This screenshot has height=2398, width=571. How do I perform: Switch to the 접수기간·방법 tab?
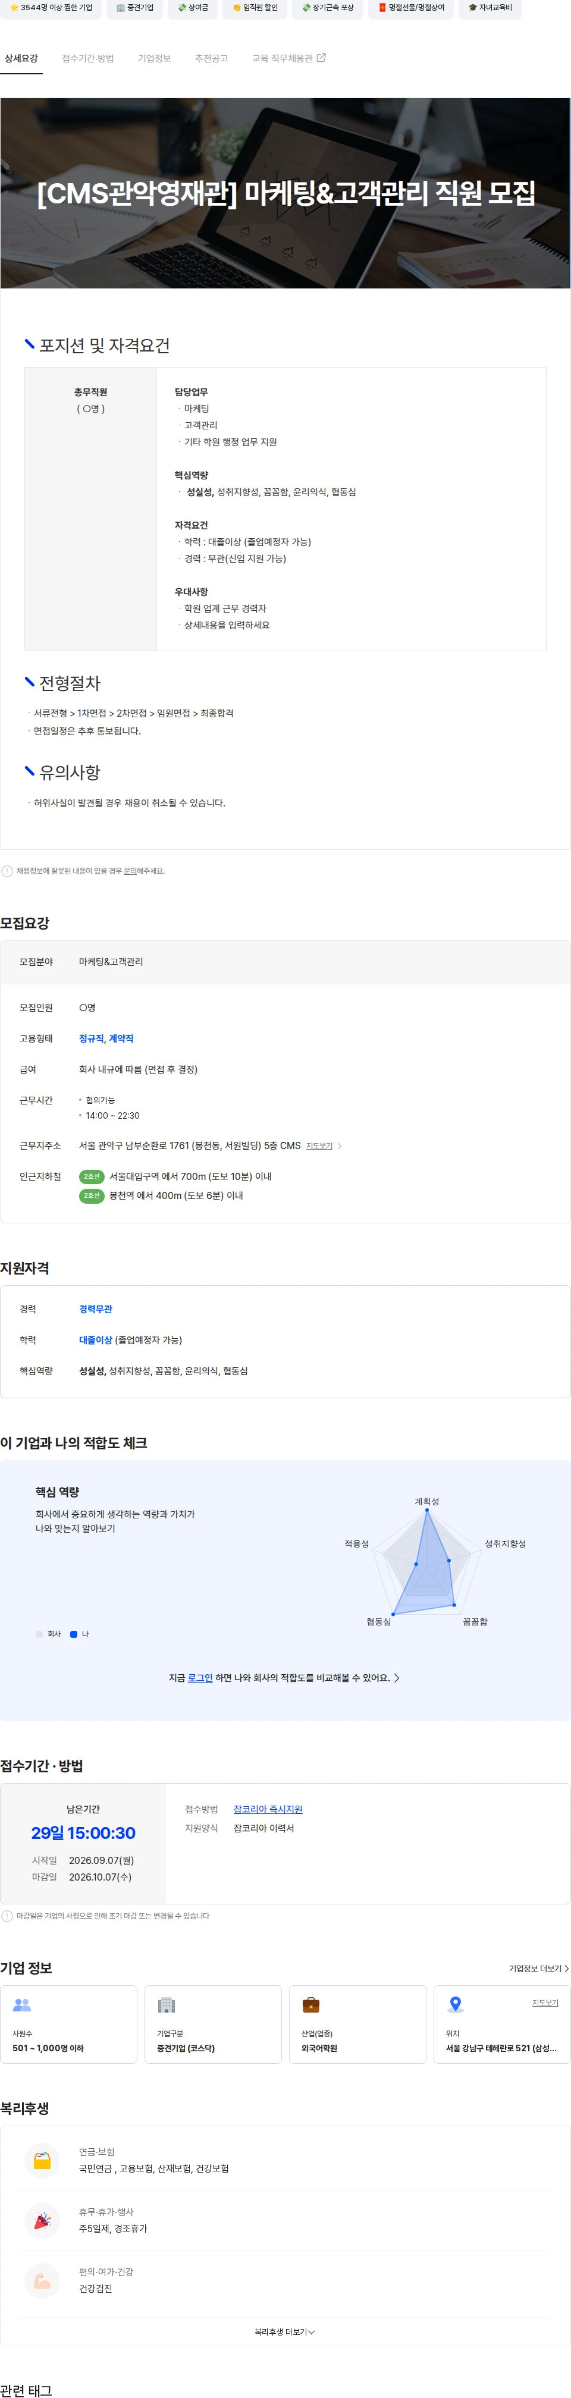tap(87, 59)
